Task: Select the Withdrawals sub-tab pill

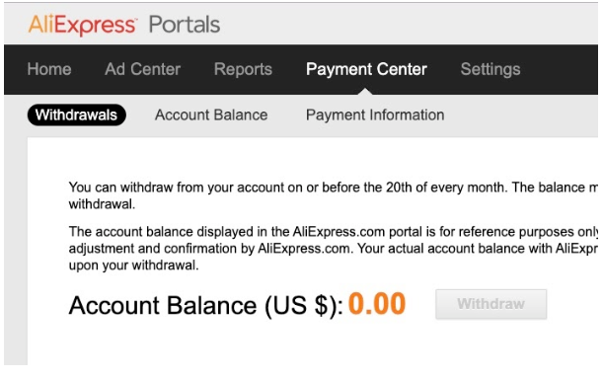Action: 77,114
